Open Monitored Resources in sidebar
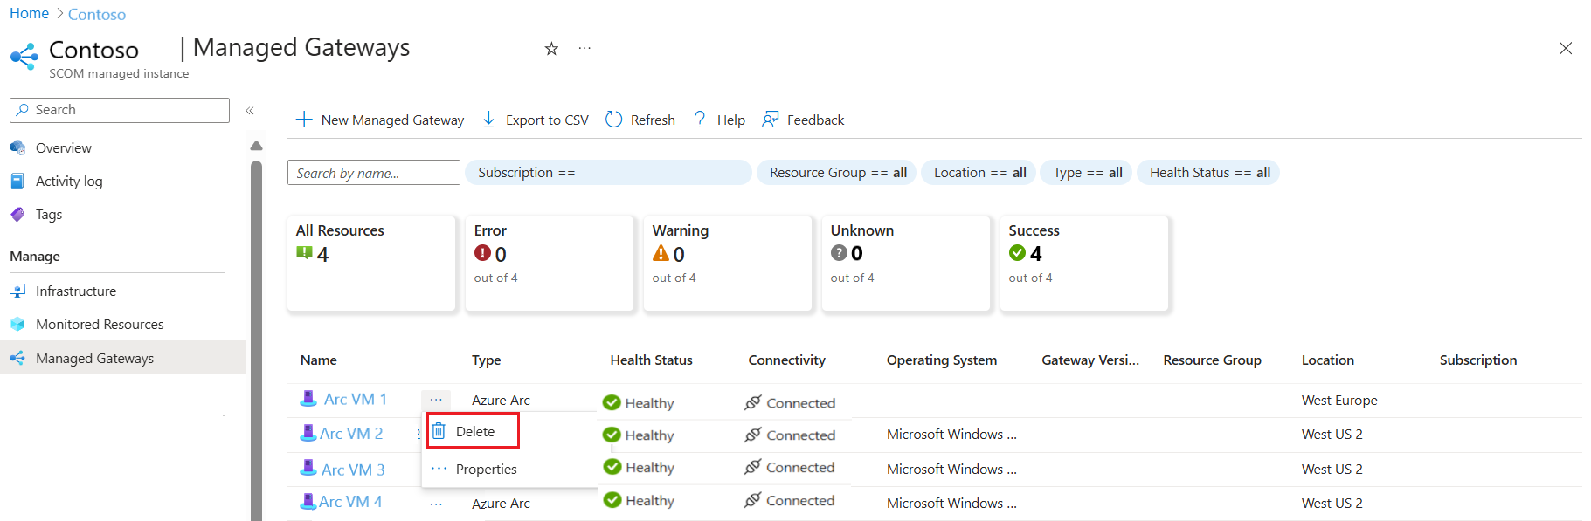This screenshot has height=521, width=1591. coord(100,325)
